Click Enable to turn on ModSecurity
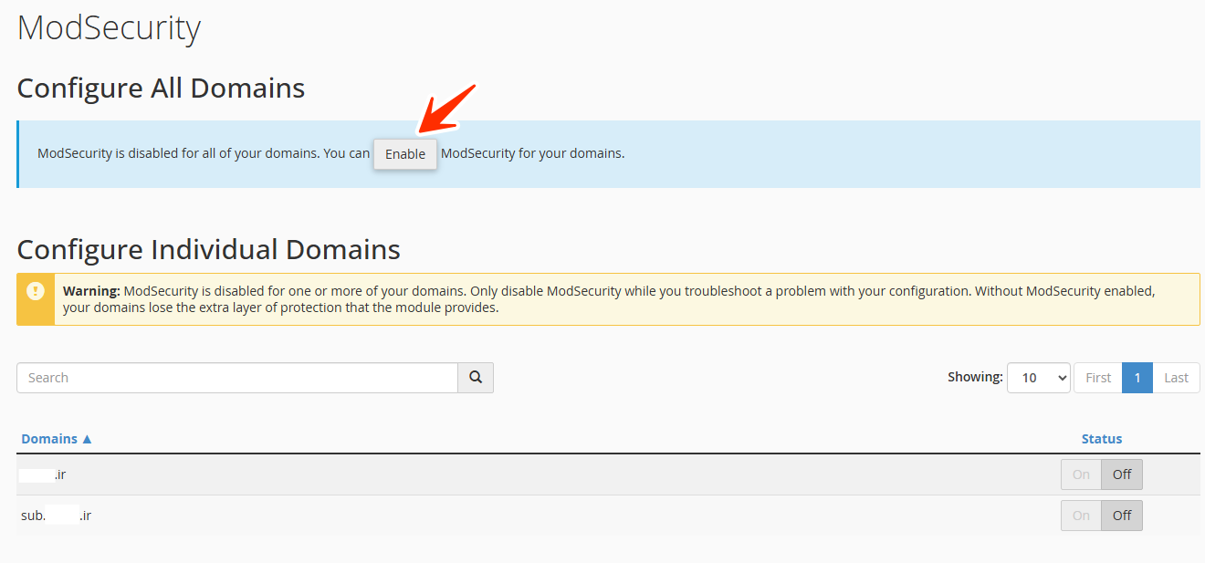 tap(405, 154)
